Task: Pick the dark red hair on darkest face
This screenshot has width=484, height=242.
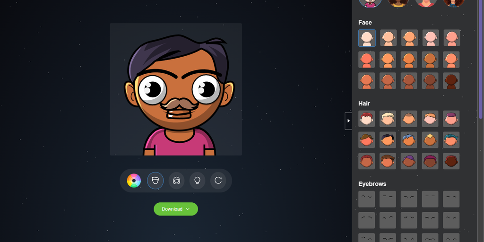Action: [x=451, y=161]
